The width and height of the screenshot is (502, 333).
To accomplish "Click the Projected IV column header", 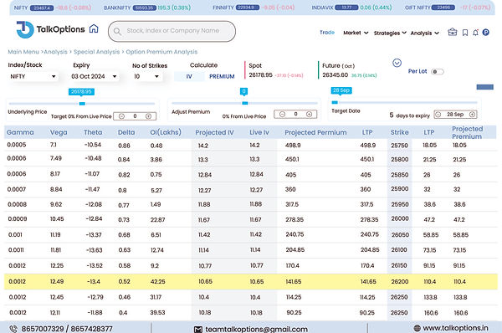I will tap(214, 132).
